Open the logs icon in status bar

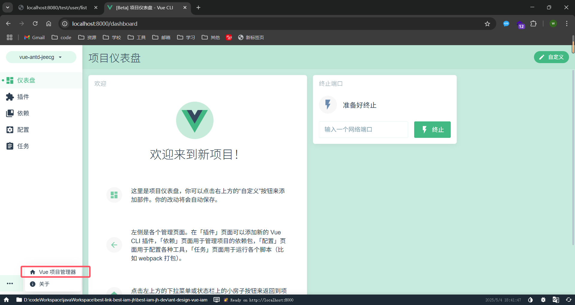point(217,300)
